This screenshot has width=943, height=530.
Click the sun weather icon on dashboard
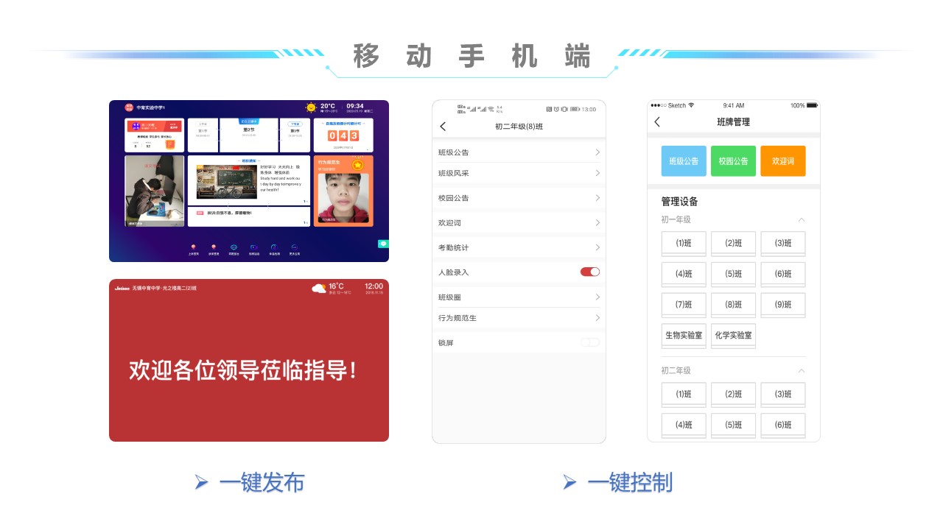pyautogui.click(x=312, y=107)
